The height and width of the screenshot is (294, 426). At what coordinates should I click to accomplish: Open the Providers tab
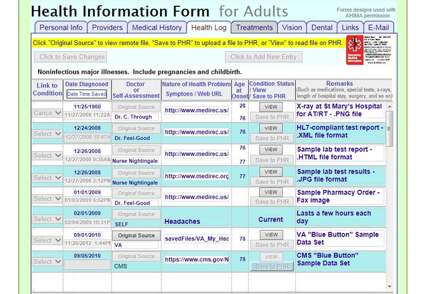107,28
